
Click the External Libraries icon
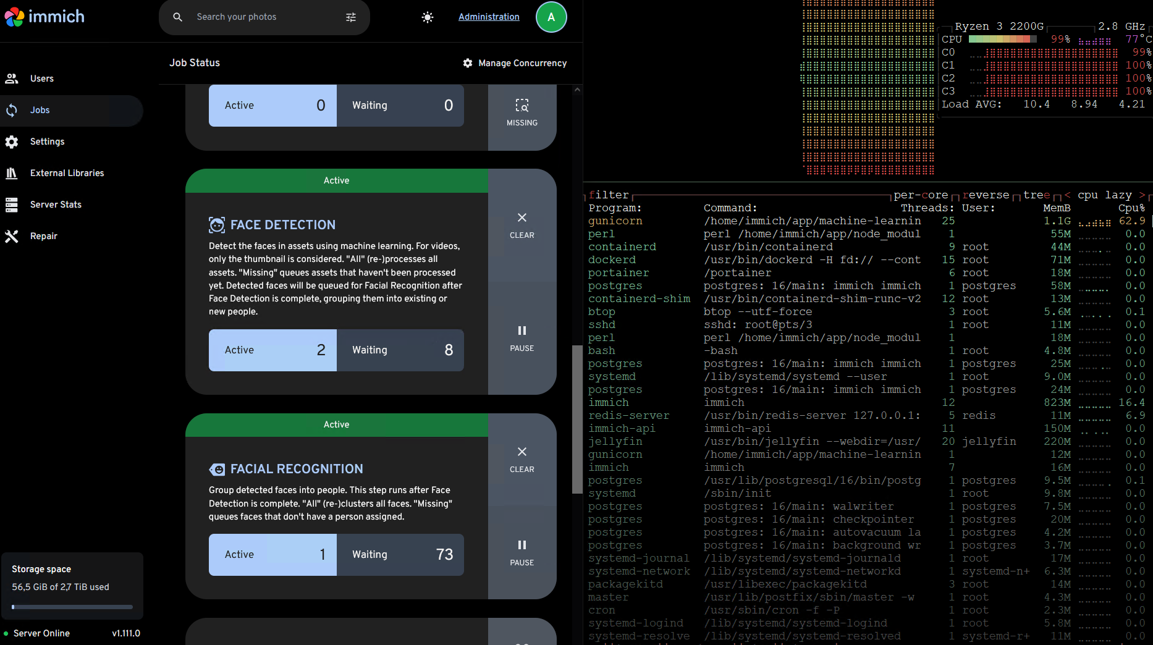[x=11, y=173]
